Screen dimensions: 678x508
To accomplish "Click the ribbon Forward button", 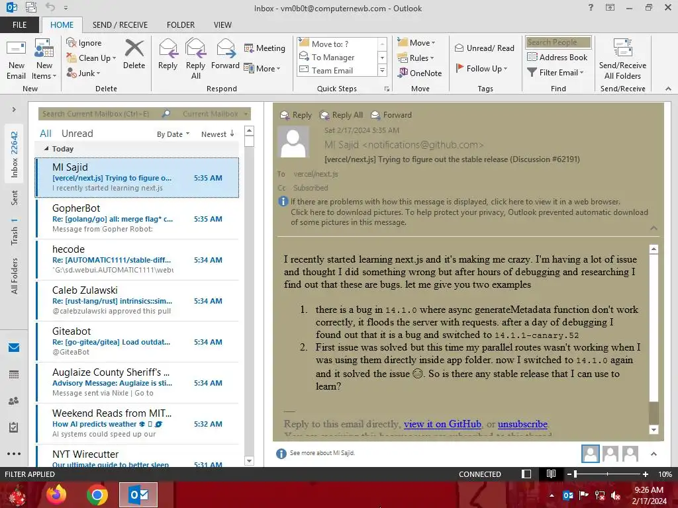I will [225, 54].
